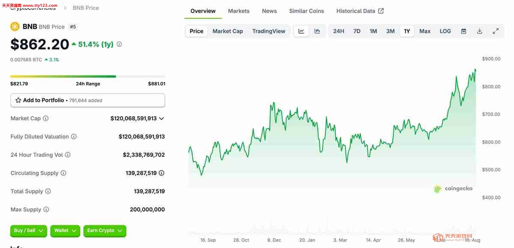
Task: Select the Price chart toggle
Action: pos(197,31)
